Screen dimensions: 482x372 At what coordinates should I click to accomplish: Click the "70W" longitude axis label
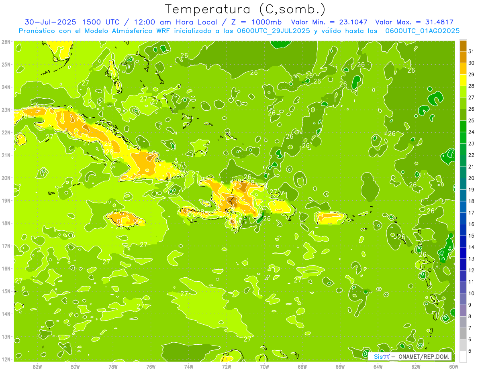coord(264,366)
